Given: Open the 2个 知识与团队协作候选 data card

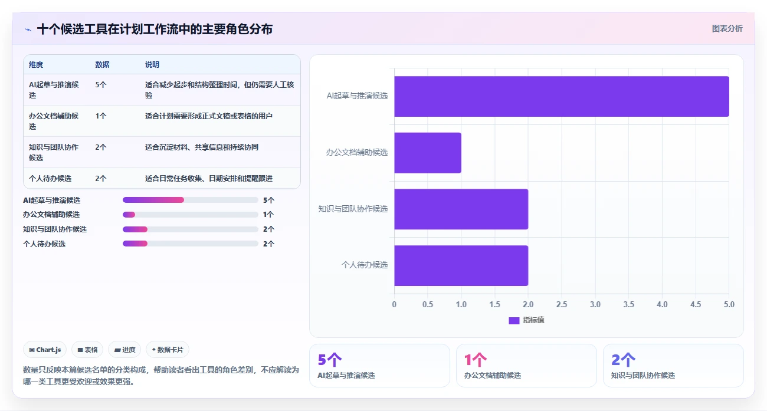Looking at the screenshot, I should [x=673, y=366].
